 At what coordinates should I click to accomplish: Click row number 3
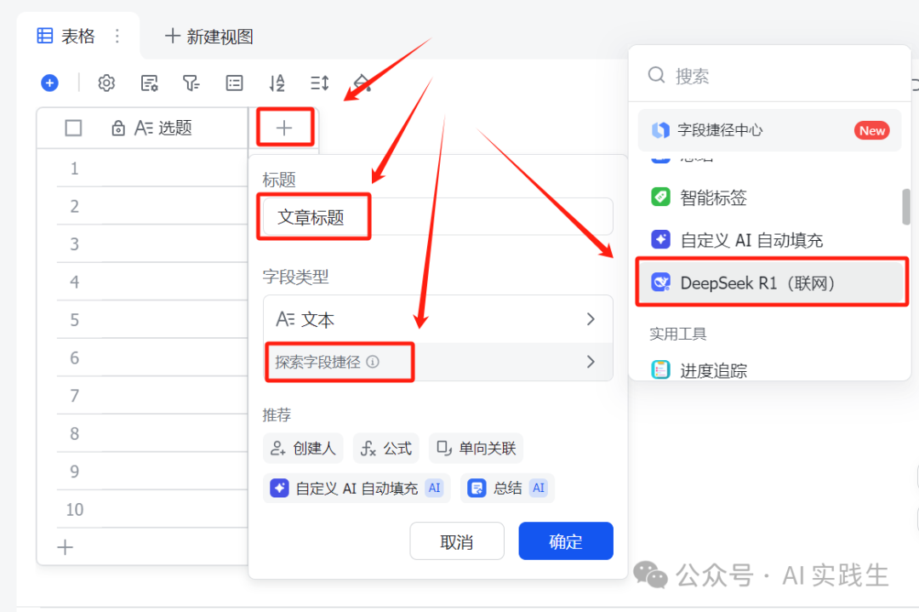point(74,243)
